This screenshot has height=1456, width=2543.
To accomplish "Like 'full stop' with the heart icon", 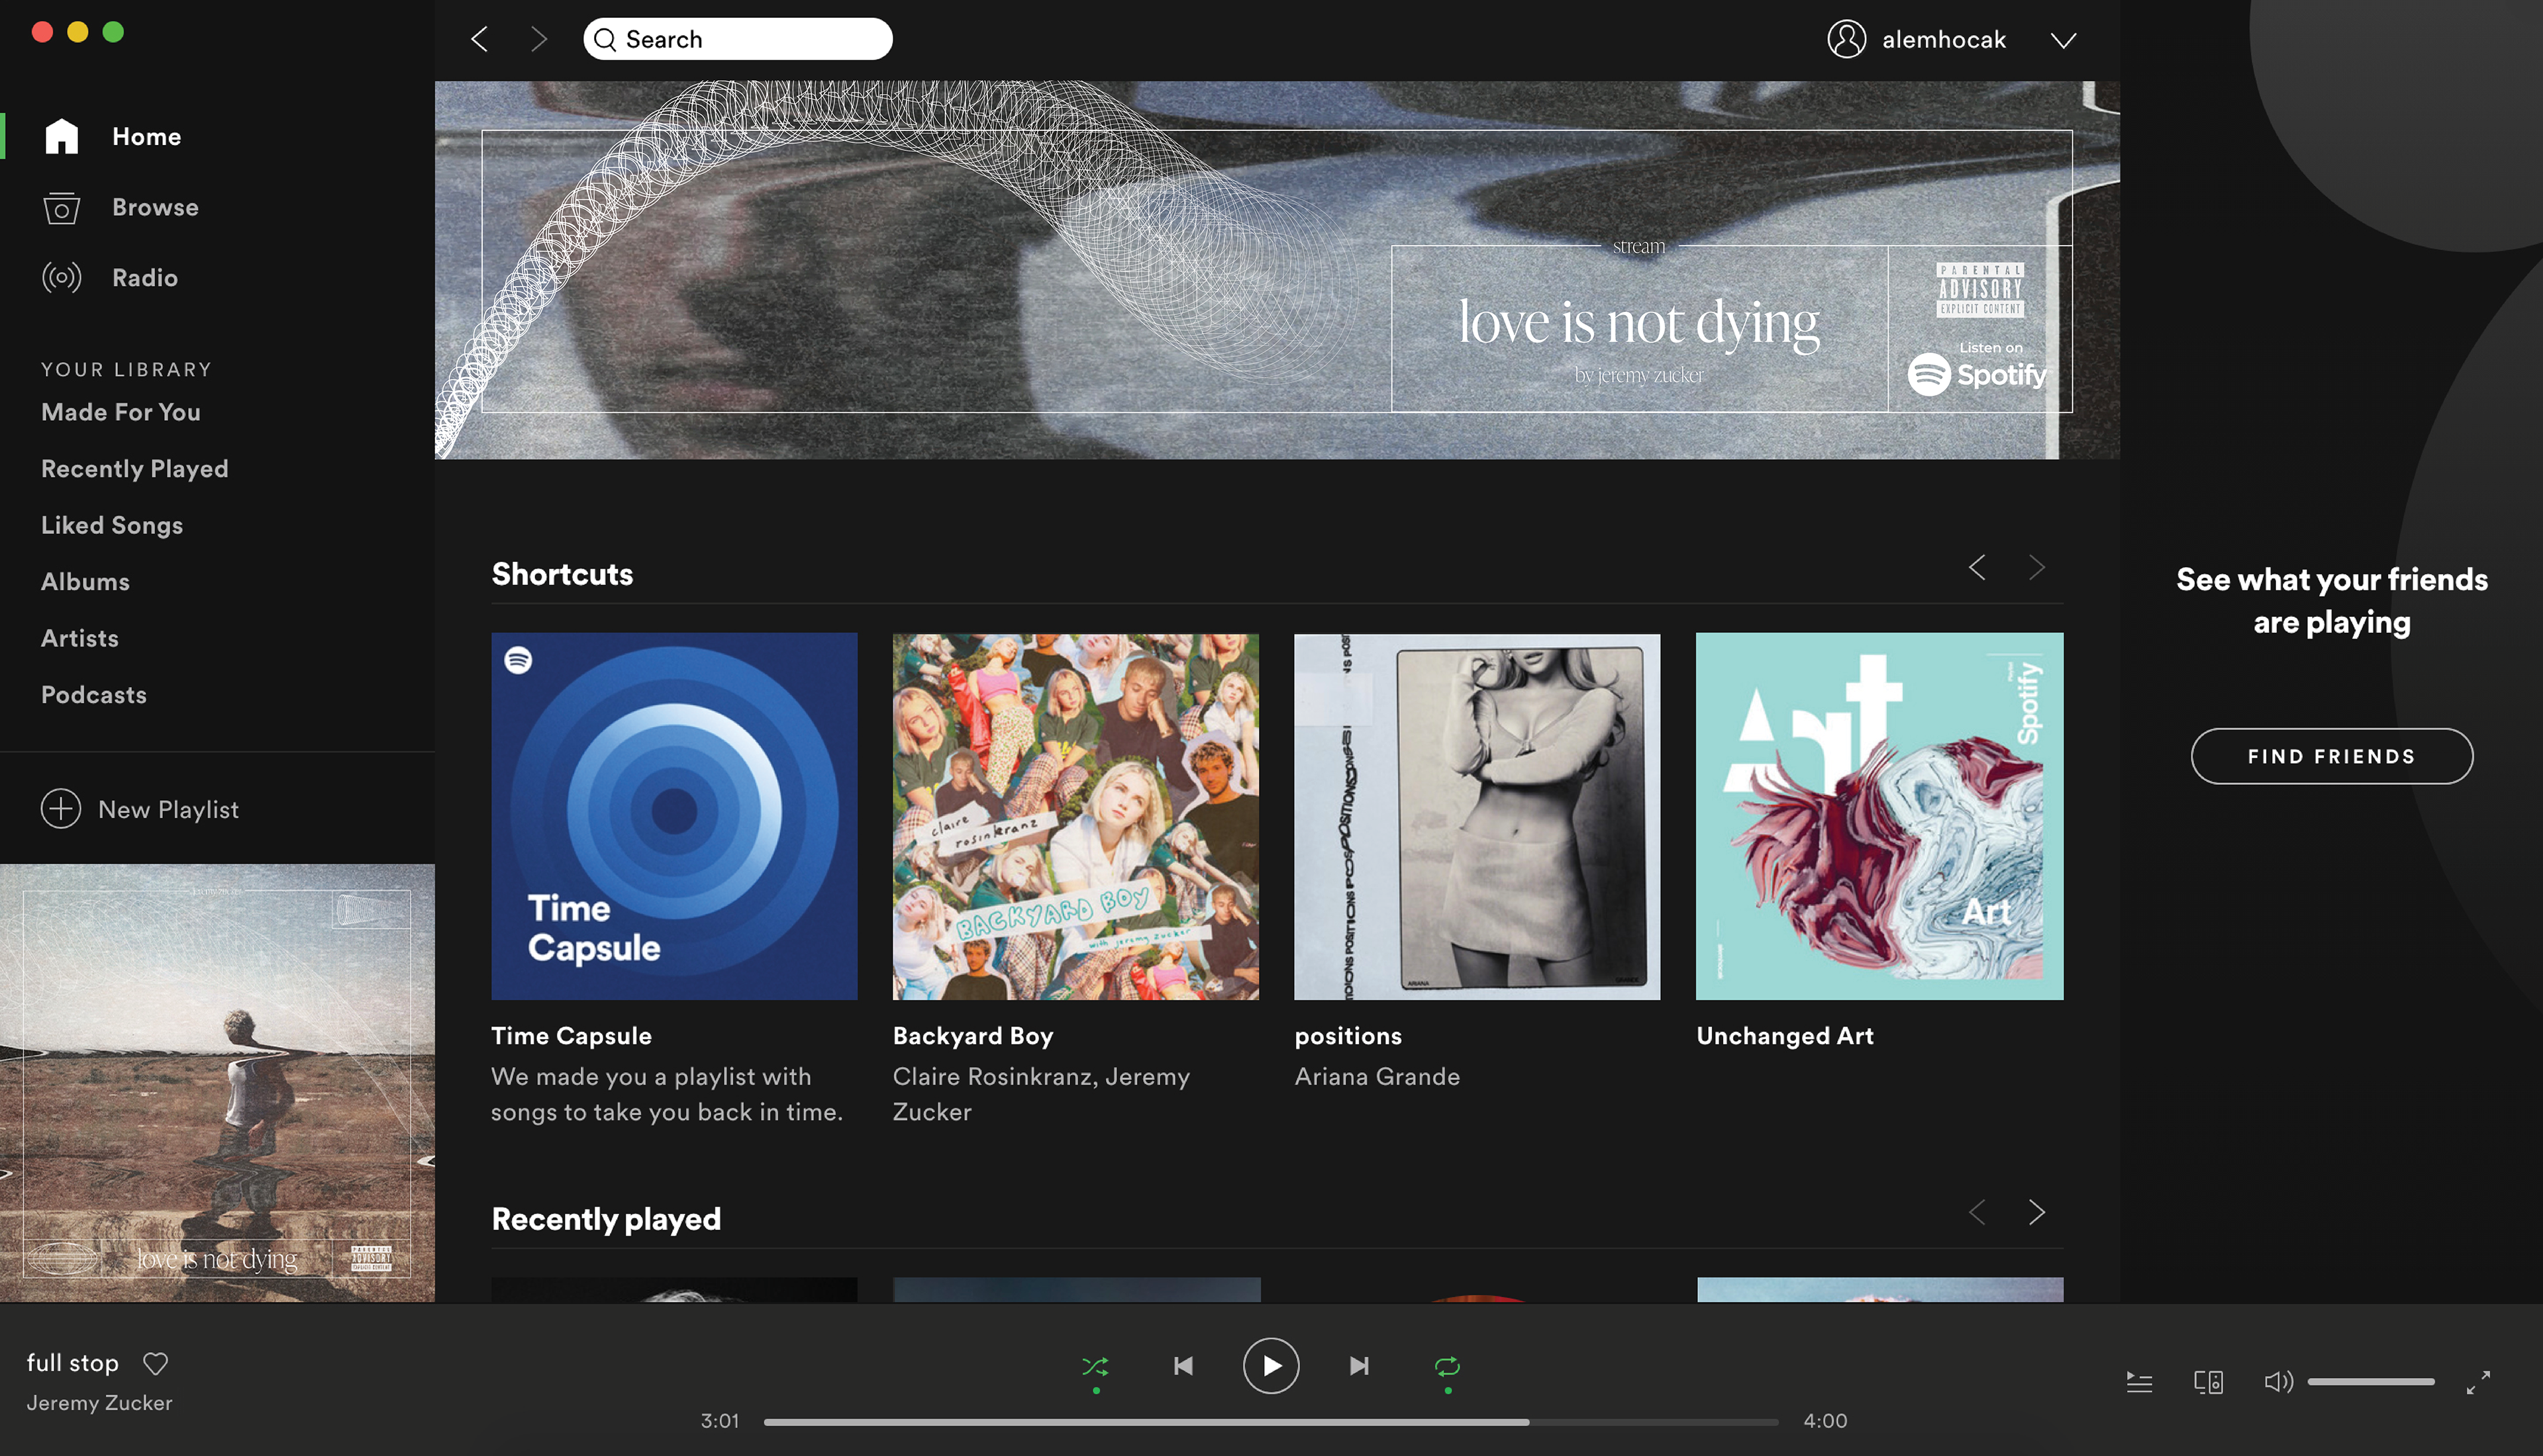I will click(155, 1363).
